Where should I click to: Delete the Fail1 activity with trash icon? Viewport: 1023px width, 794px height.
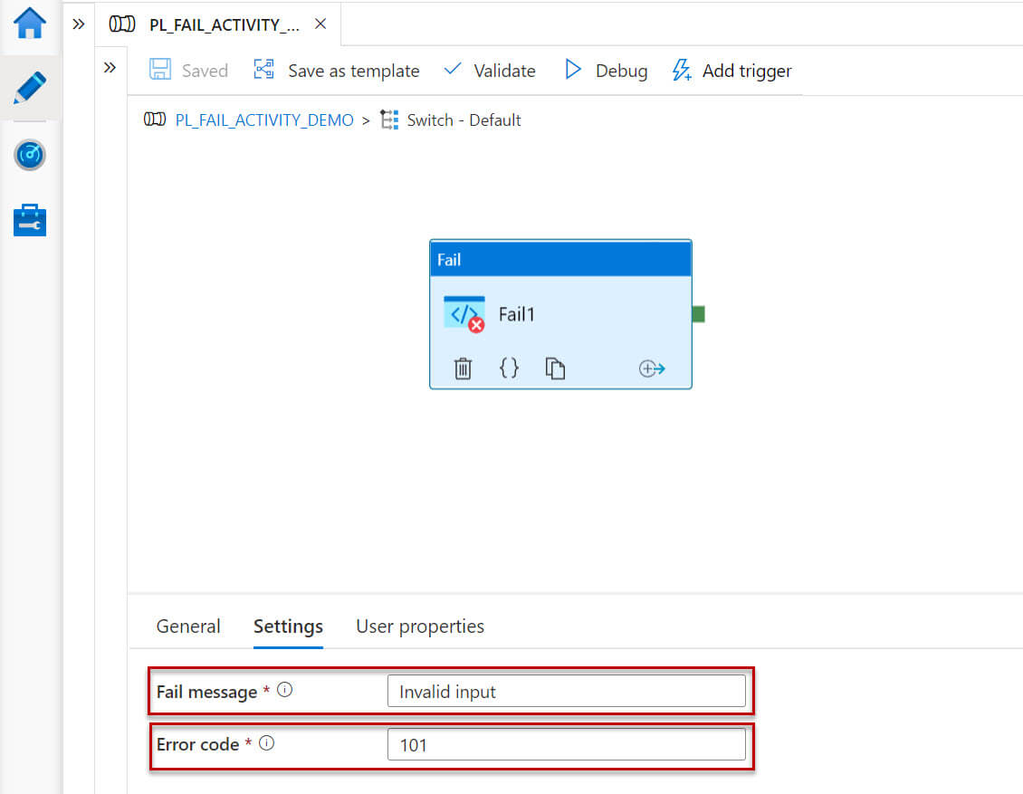pyautogui.click(x=463, y=368)
